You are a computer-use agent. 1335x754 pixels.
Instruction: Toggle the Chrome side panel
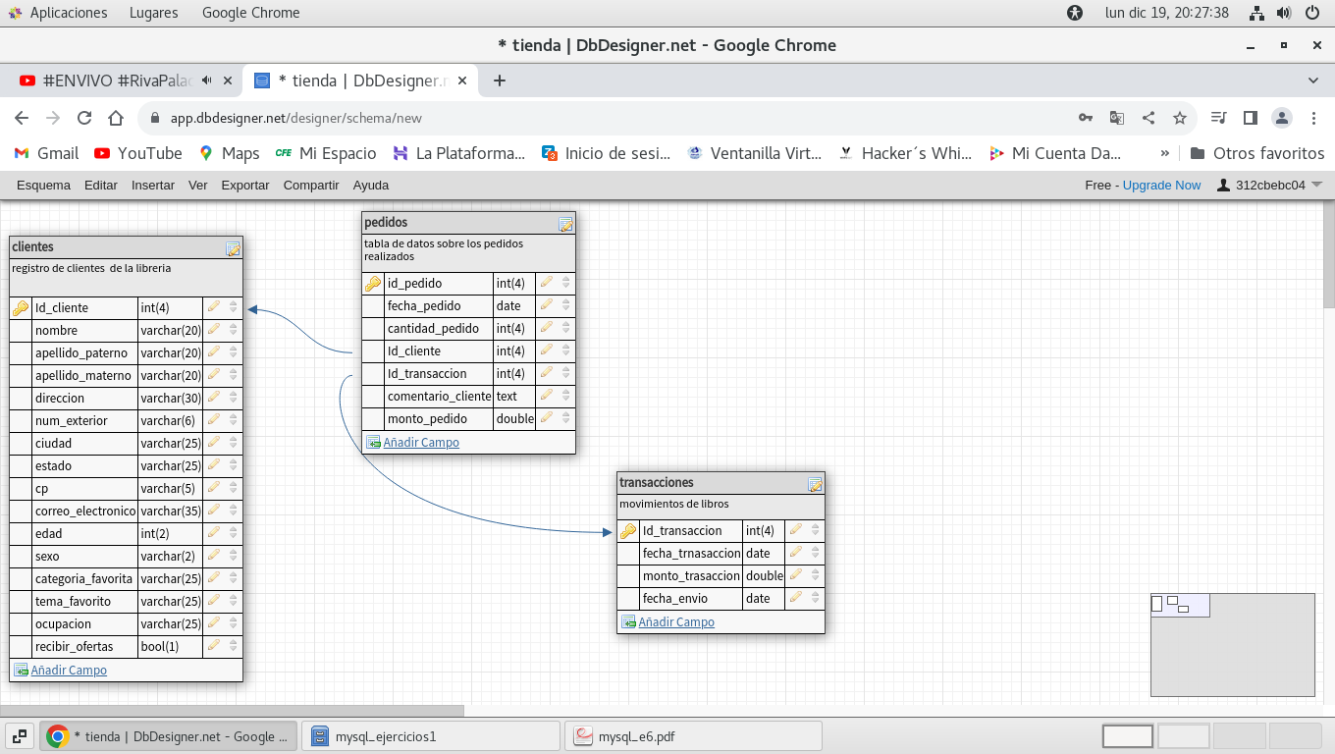tap(1250, 118)
